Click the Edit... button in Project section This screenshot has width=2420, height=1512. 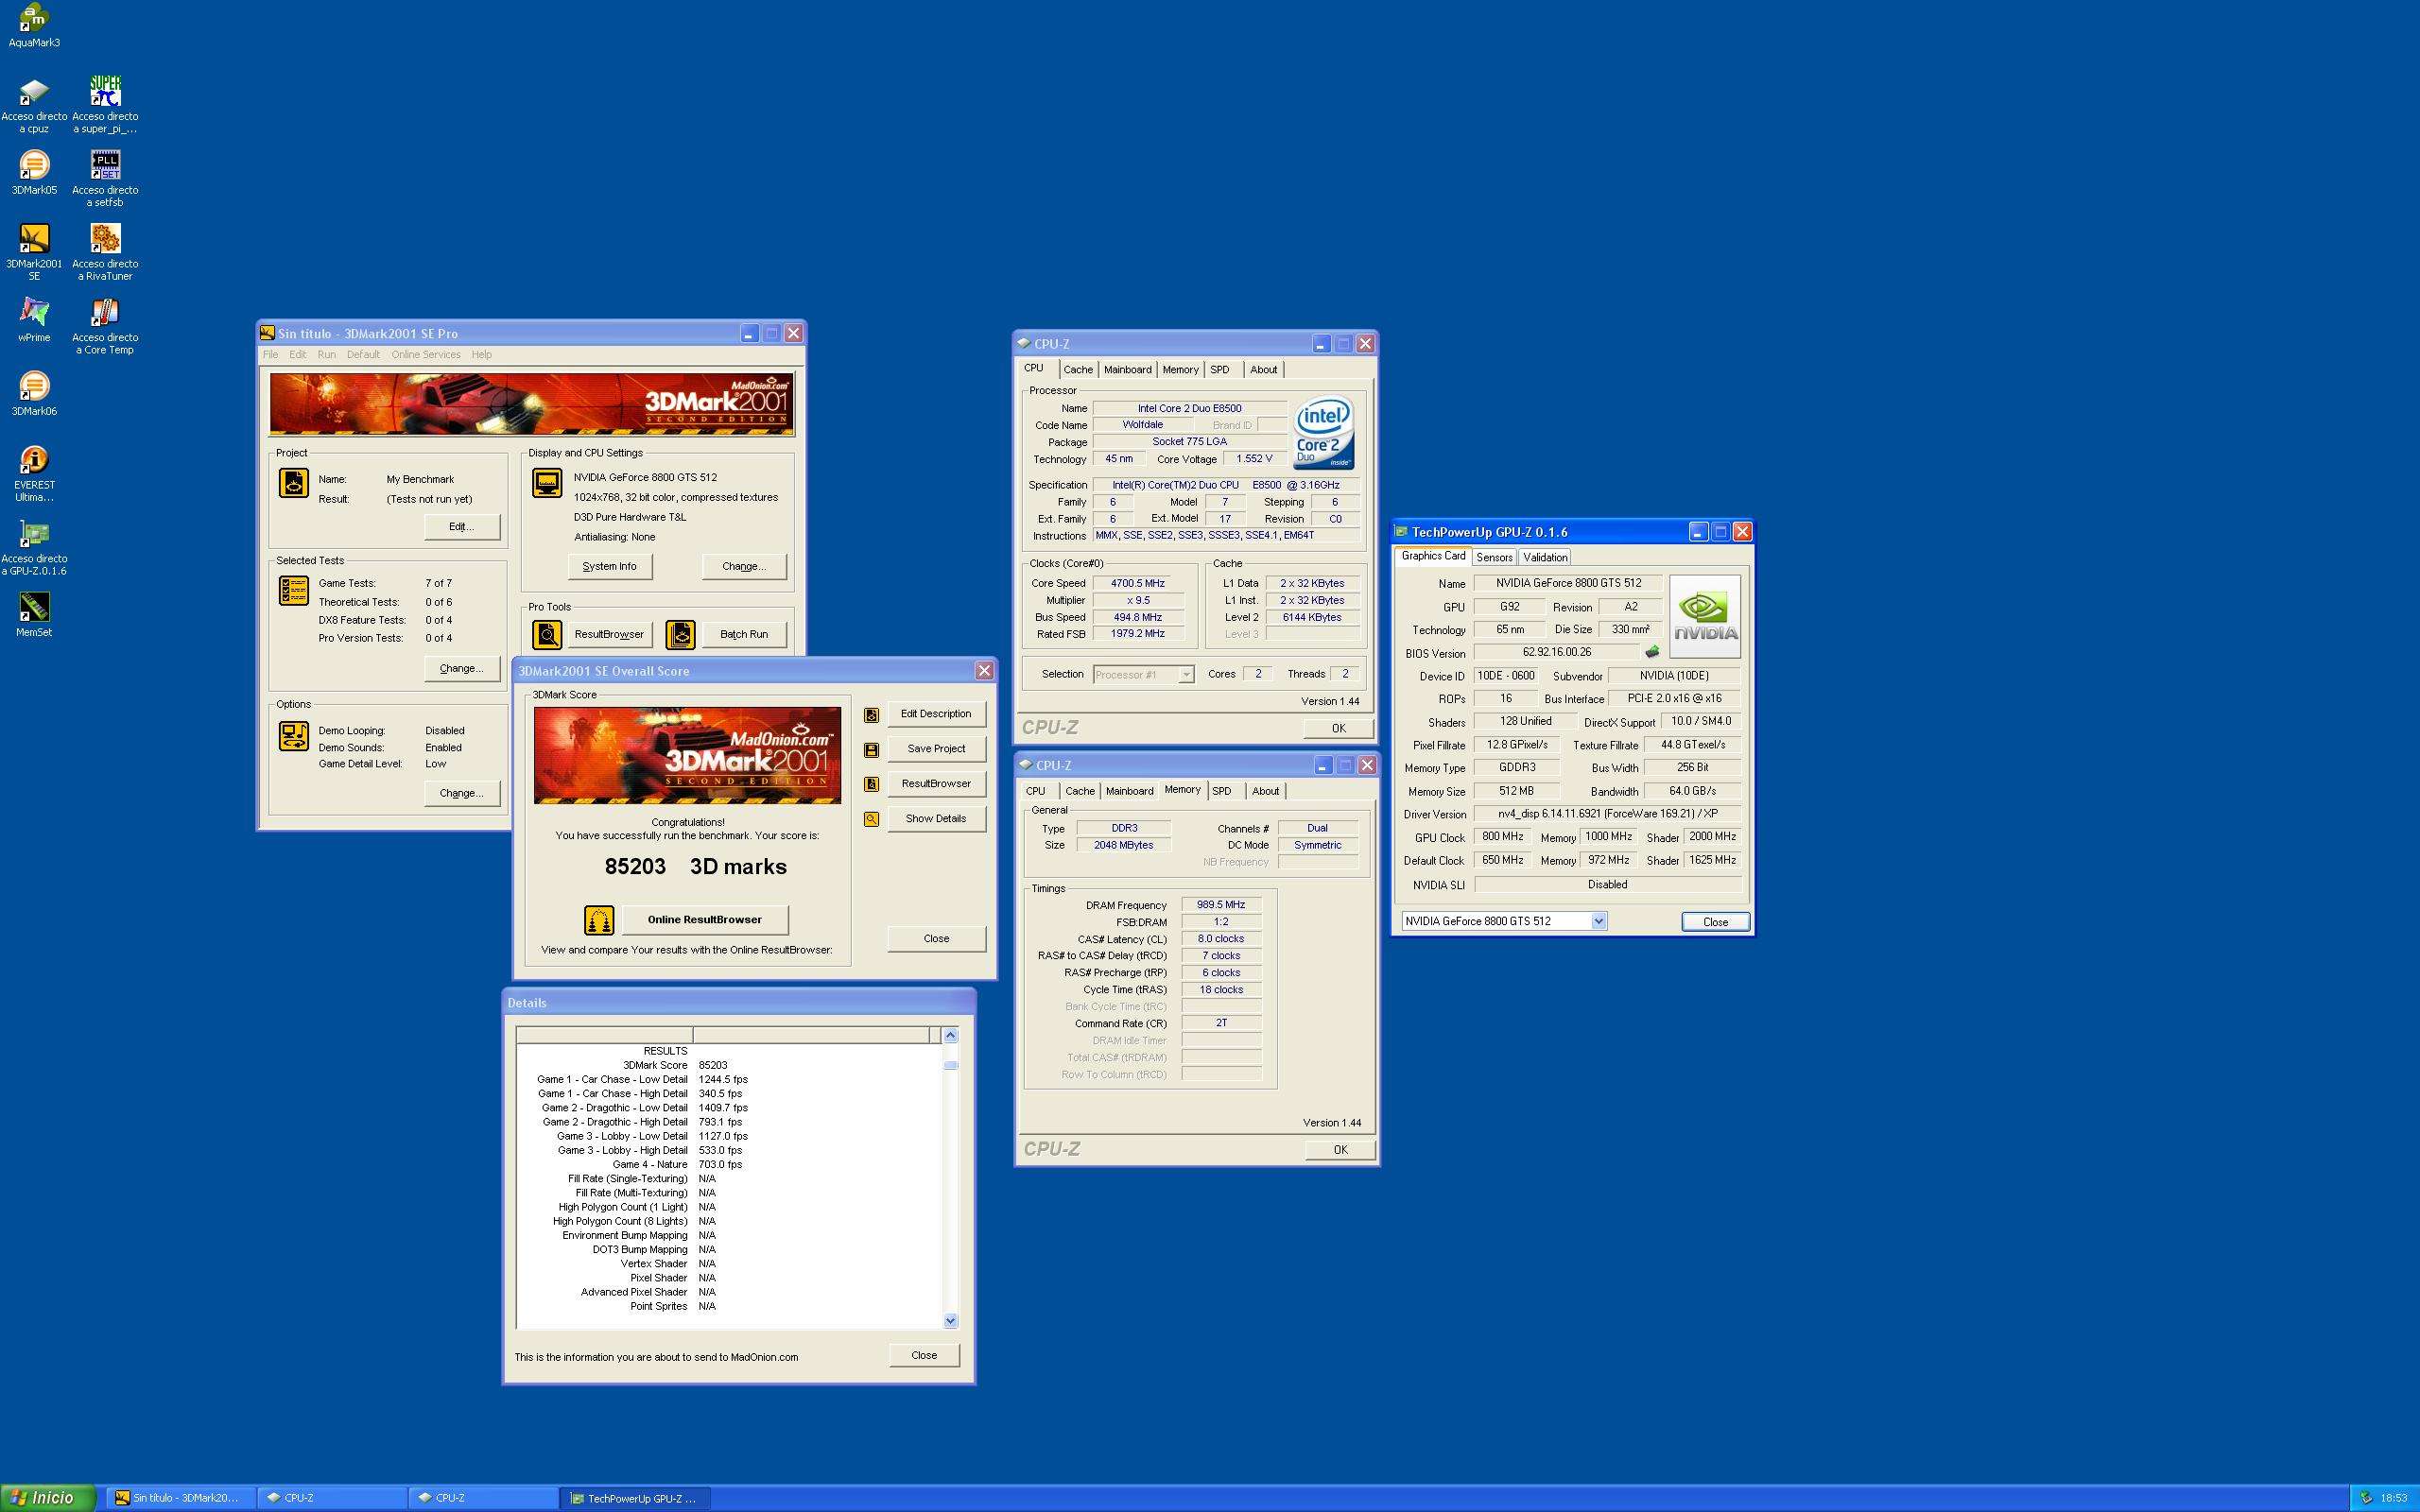pos(461,527)
